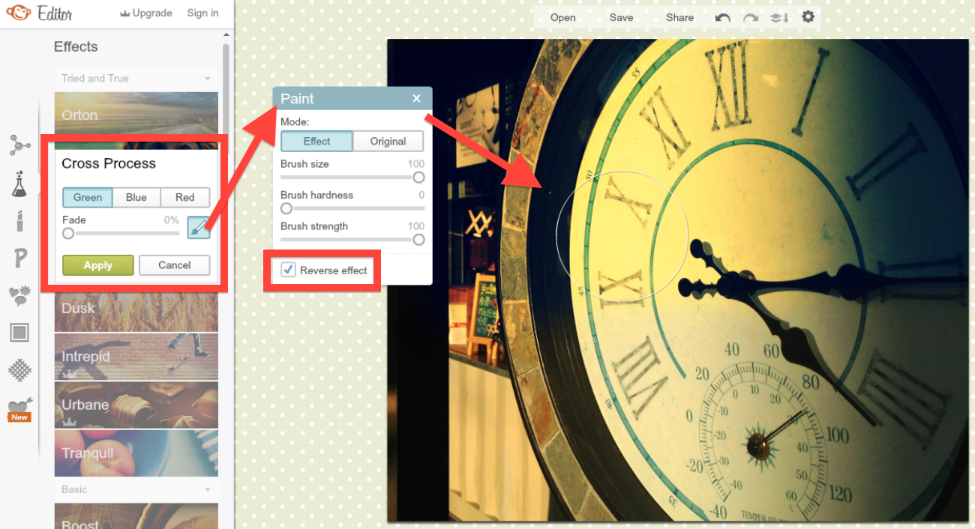Click Save in the top toolbar

621,17
